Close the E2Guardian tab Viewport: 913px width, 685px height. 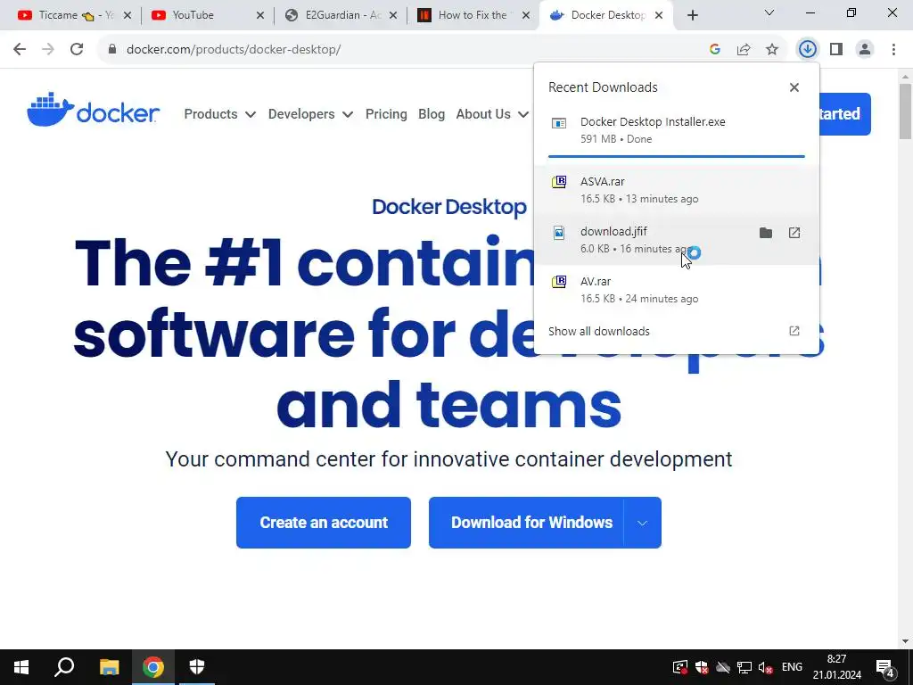point(393,15)
